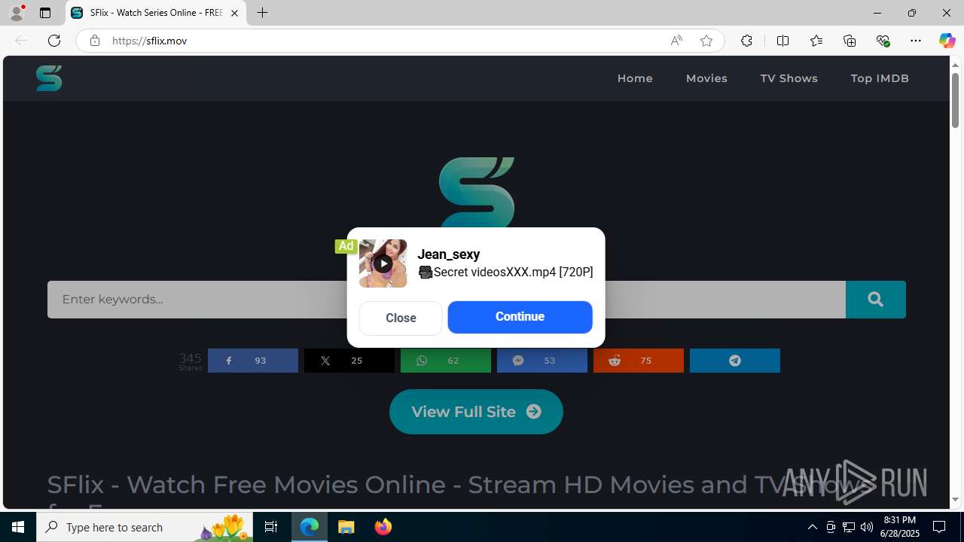Focus the Enter keywords search field
Viewport: 964px width, 542px height.
tap(446, 300)
